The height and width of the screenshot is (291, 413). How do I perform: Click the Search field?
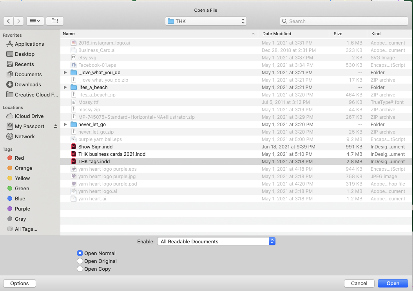point(344,21)
